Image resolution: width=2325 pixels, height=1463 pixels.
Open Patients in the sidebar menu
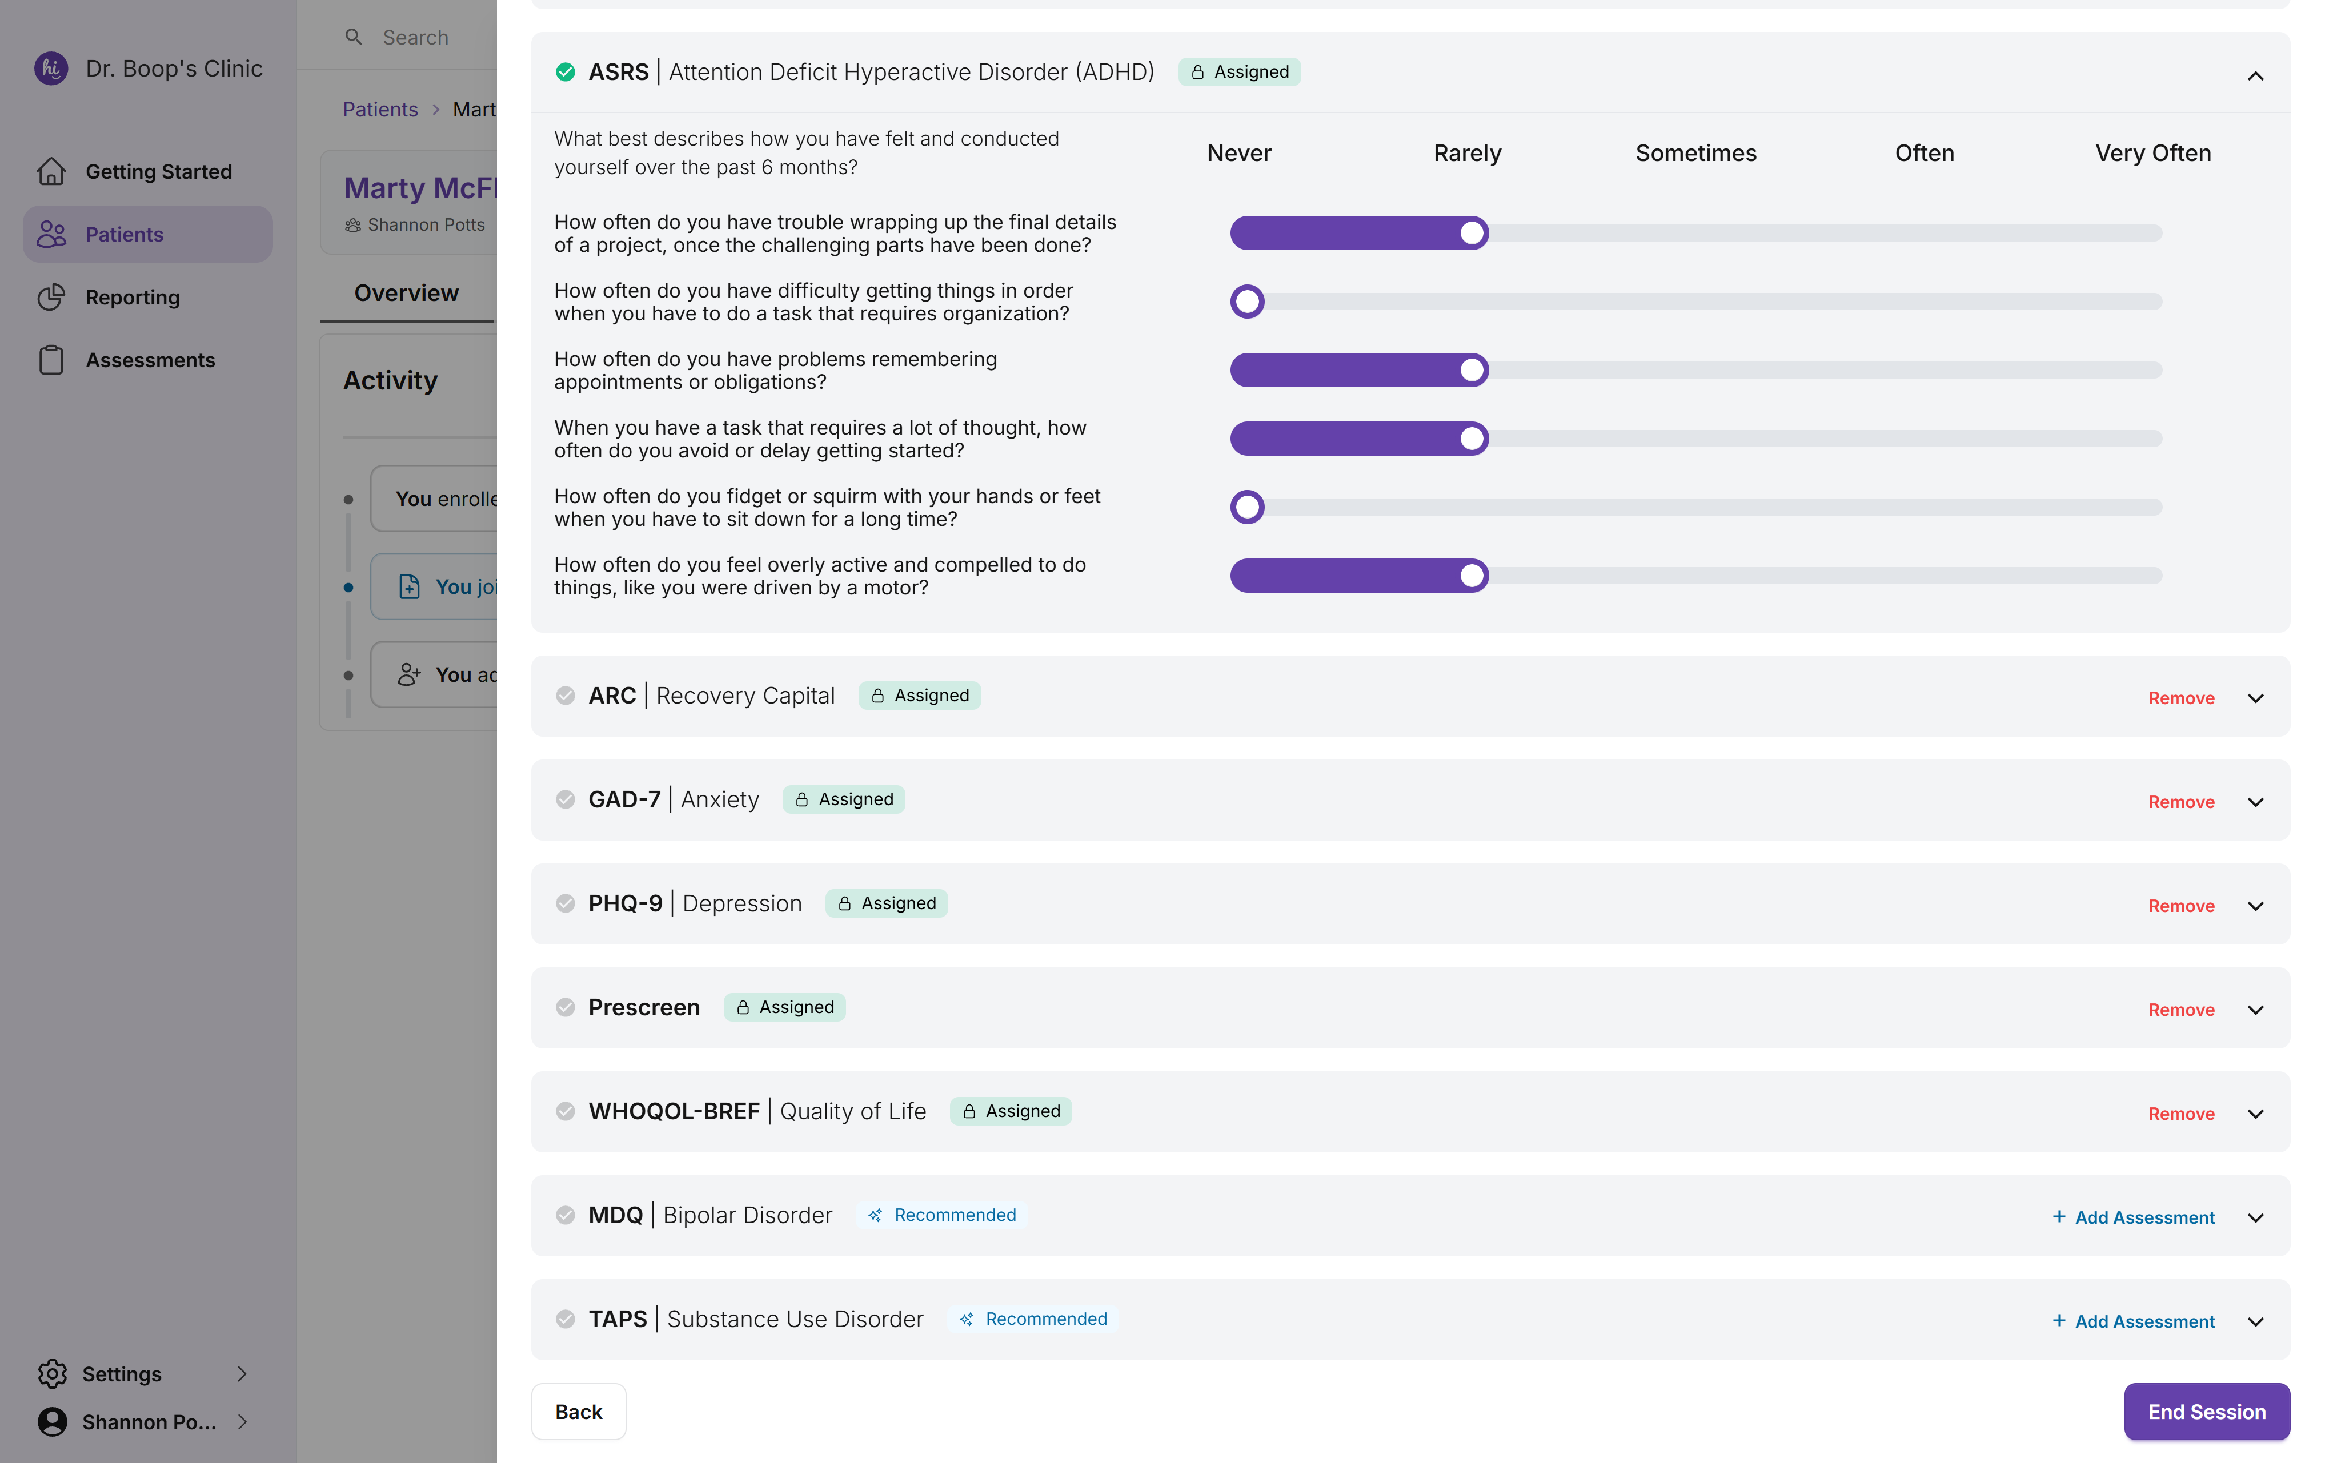coord(125,235)
